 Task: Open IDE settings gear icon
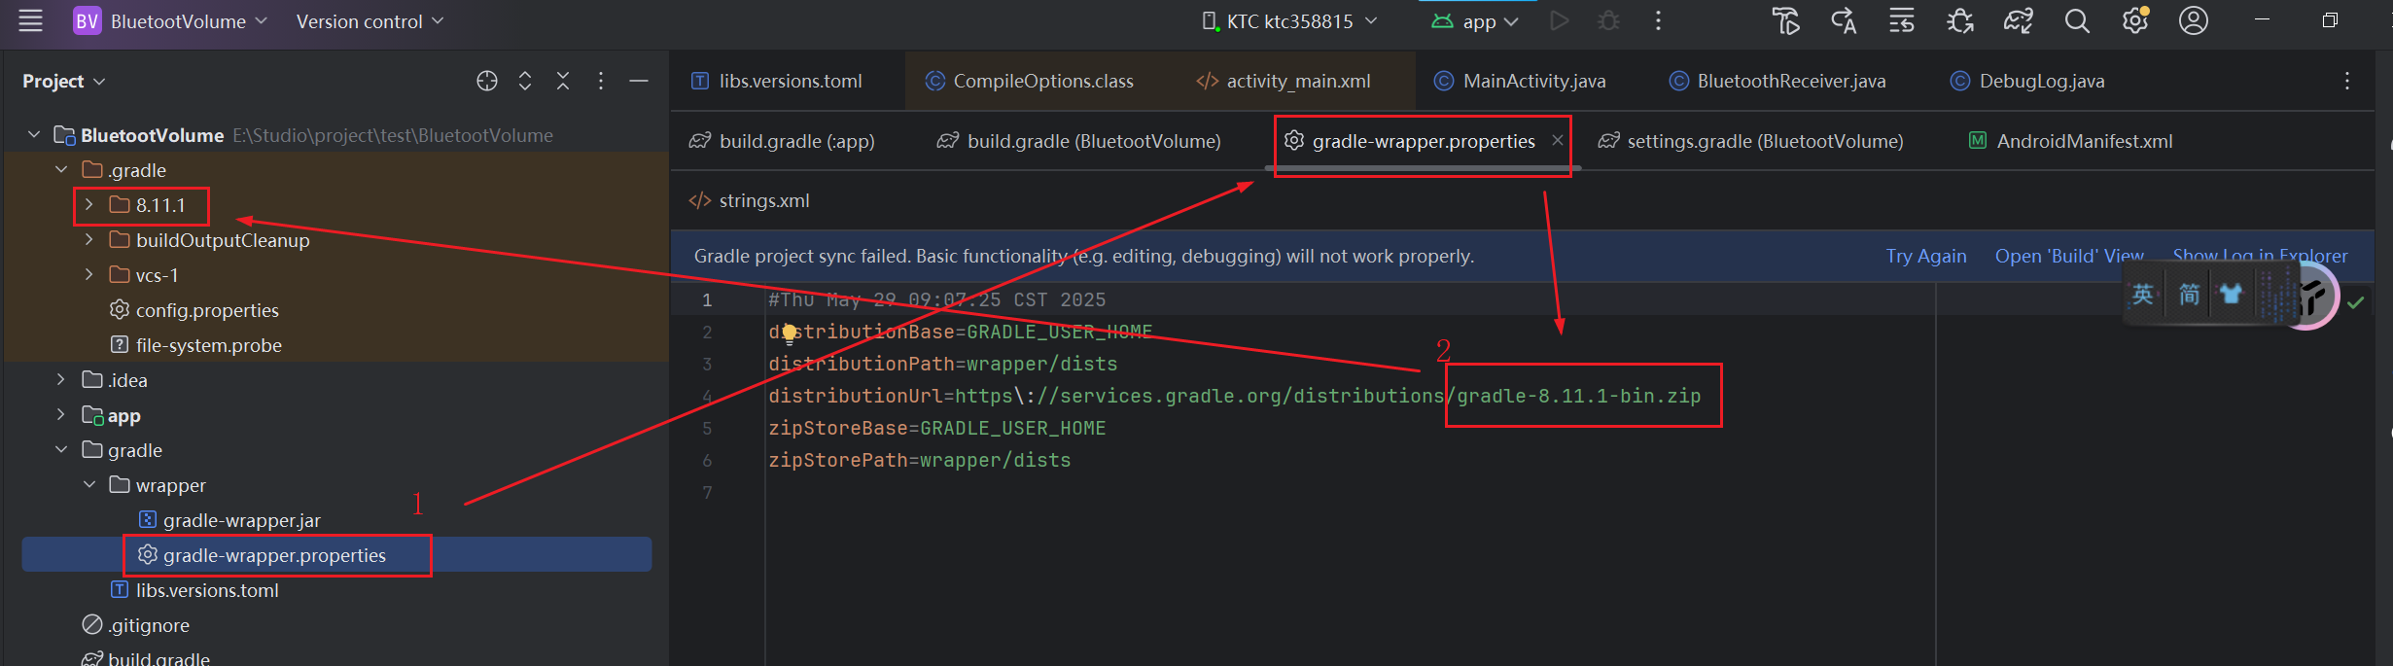(2135, 20)
